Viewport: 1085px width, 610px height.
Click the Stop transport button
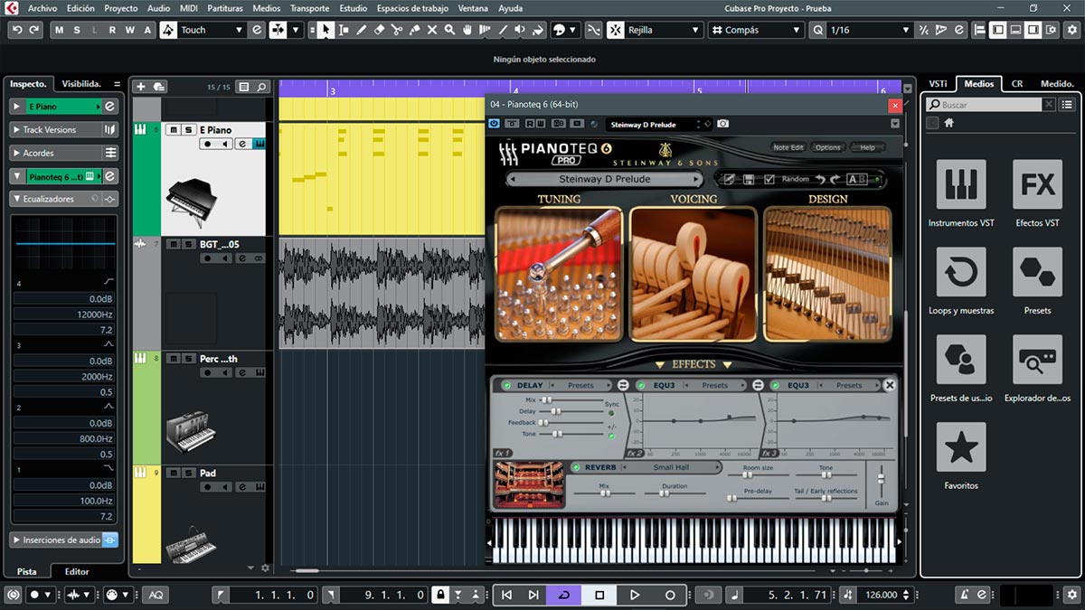pos(599,595)
